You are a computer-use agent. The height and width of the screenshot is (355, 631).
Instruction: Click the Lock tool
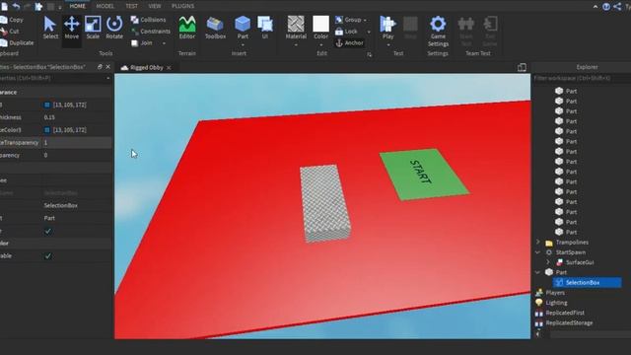(x=346, y=31)
